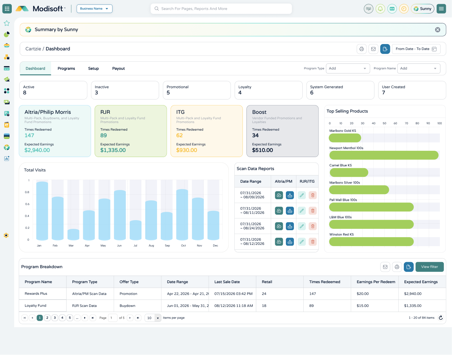
Task: Click the page number input field
Action: coord(113,318)
